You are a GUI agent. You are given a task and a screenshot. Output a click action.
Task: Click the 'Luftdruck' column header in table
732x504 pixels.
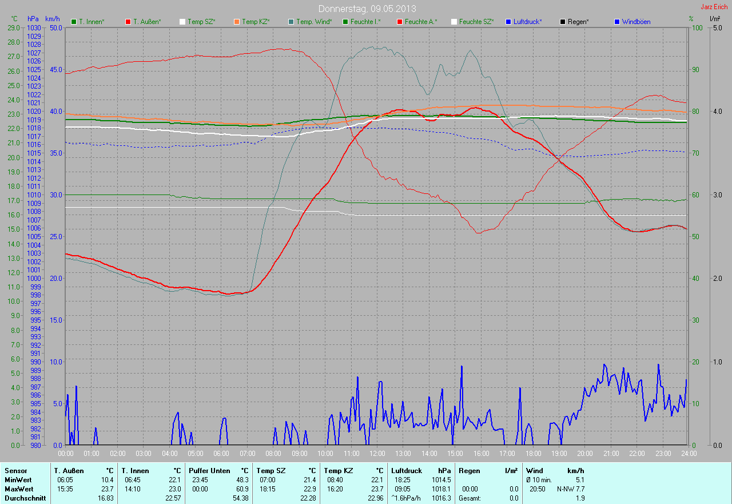tap(407, 471)
